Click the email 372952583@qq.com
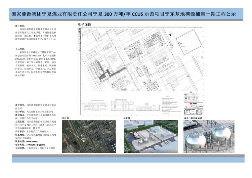 [36, 145]
